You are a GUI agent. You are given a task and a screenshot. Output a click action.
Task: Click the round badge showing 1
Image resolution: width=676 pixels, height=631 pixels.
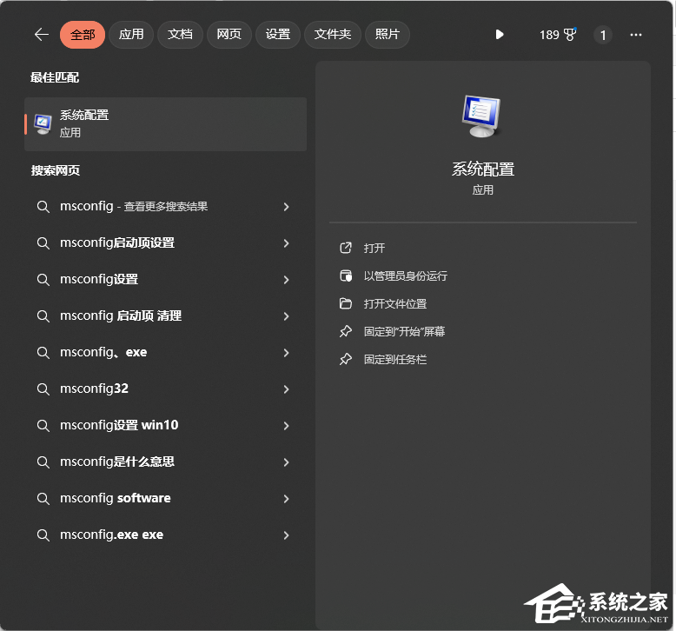[603, 35]
